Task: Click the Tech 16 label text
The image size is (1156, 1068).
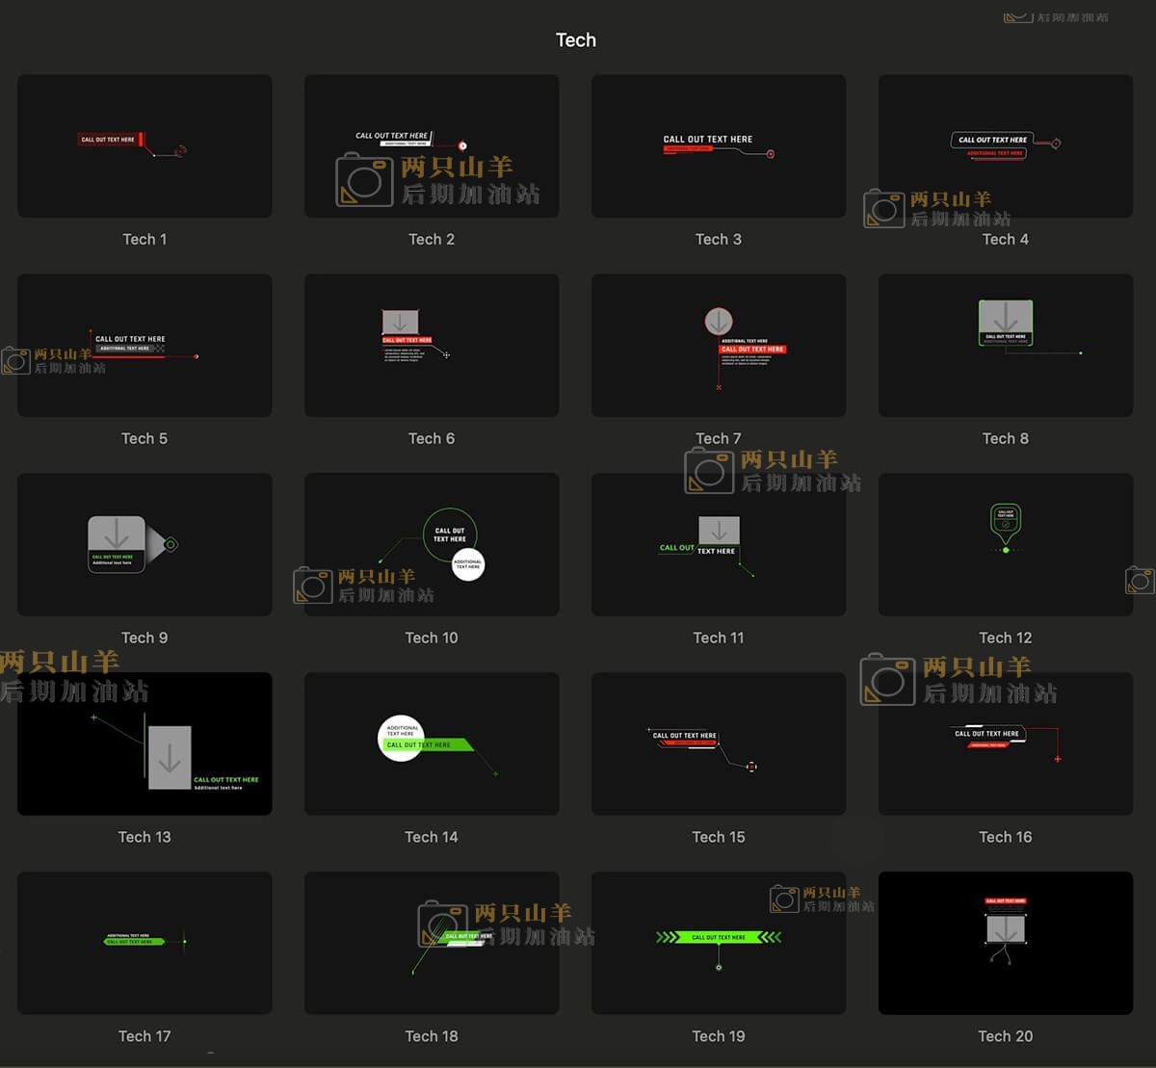Action: (1005, 837)
